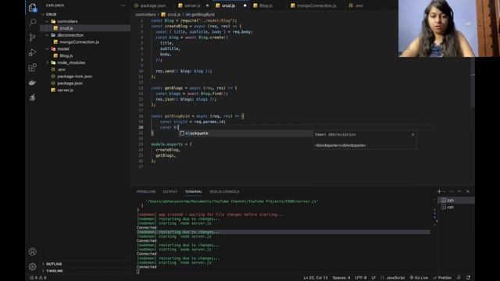This screenshot has width=500, height=281.
Task: Collapse the dbconnection folder
Action: coord(47,35)
